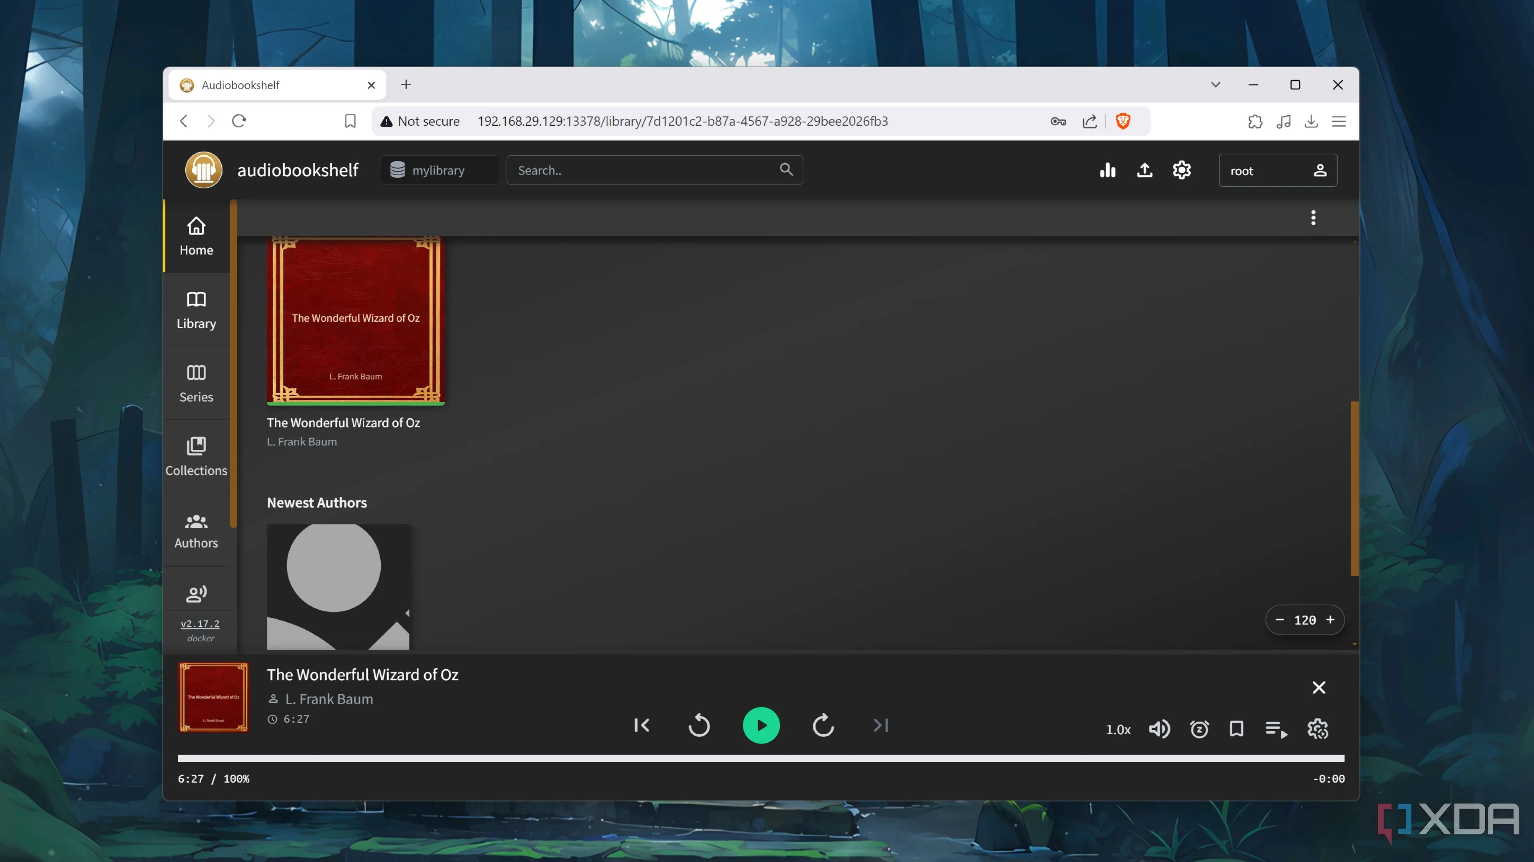Click L. Frank Baum under book cover
1534x862 pixels.
point(301,441)
